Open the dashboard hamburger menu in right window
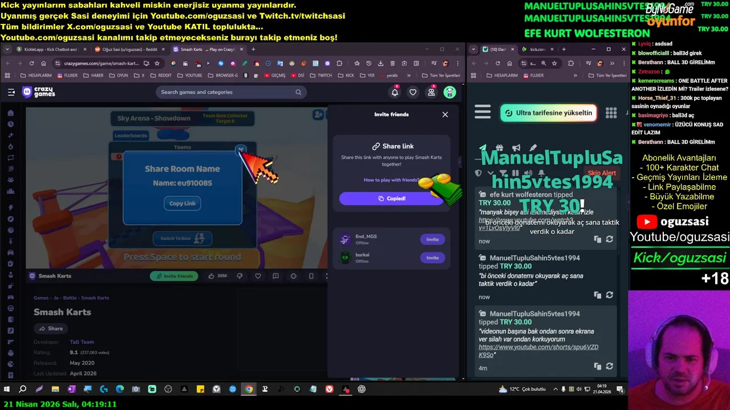 pos(482,112)
